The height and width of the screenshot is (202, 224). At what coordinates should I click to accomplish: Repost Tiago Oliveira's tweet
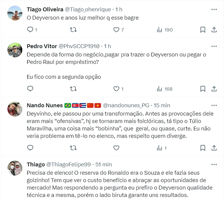(73, 30)
